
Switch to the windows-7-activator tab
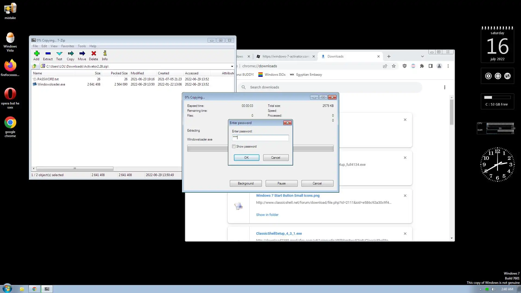pos(285,56)
